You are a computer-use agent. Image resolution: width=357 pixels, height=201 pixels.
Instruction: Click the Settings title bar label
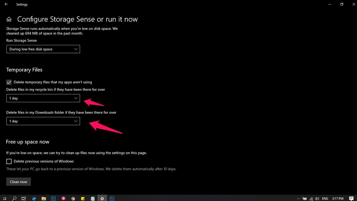[x=22, y=4]
